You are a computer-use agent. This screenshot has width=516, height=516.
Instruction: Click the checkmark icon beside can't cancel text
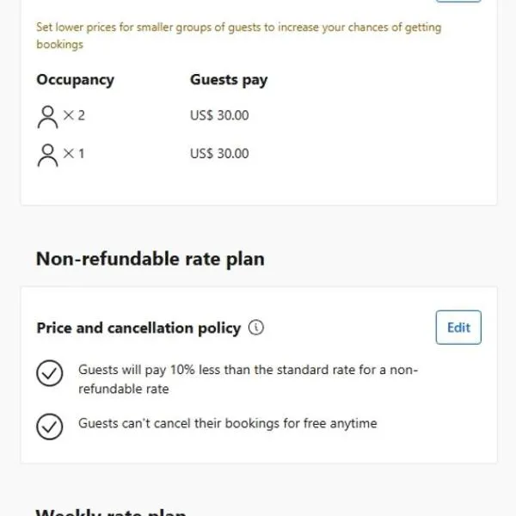pyautogui.click(x=50, y=427)
